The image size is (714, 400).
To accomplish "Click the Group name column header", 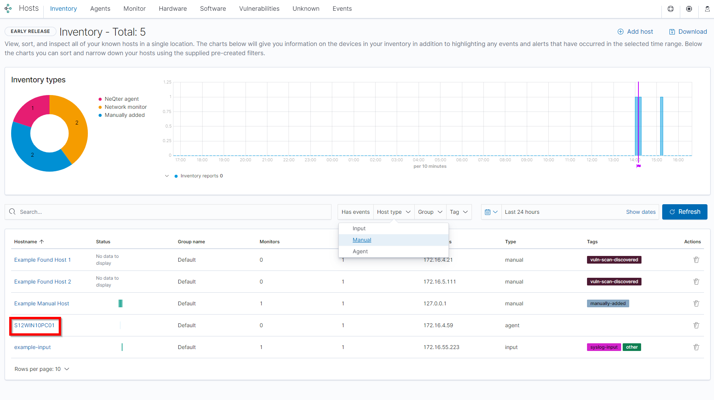I will (x=191, y=242).
